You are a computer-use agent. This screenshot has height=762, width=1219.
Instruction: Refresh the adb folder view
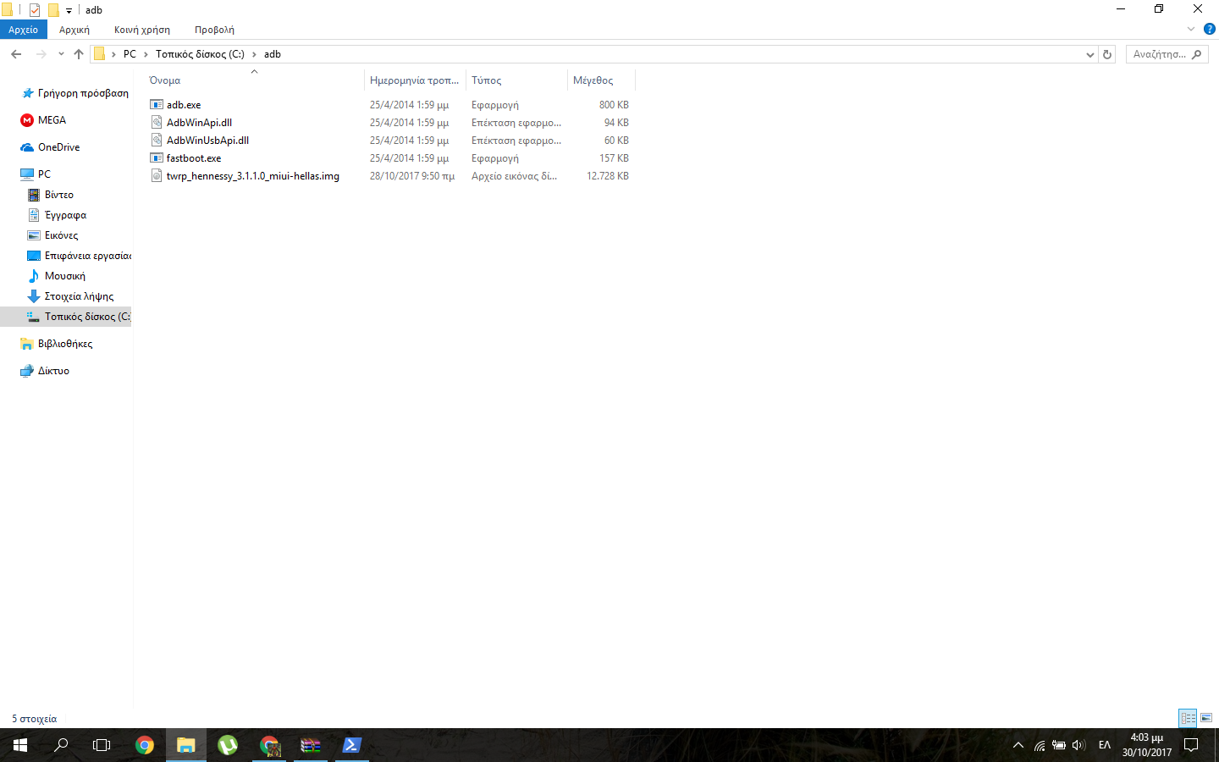coord(1106,54)
